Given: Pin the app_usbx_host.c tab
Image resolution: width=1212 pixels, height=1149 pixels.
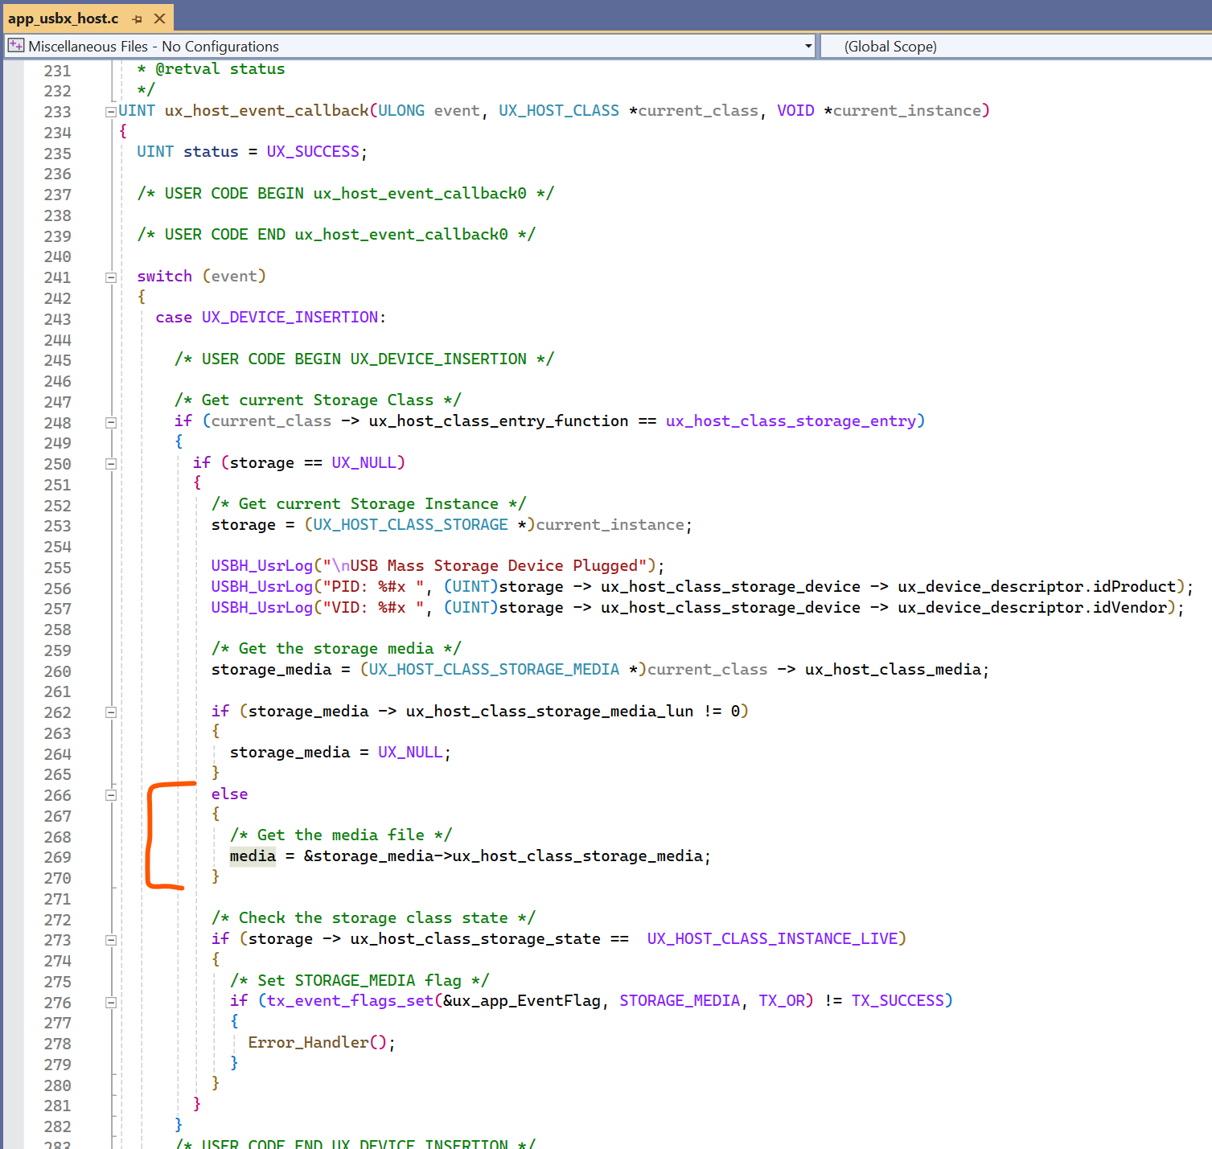Looking at the screenshot, I should 137,18.
